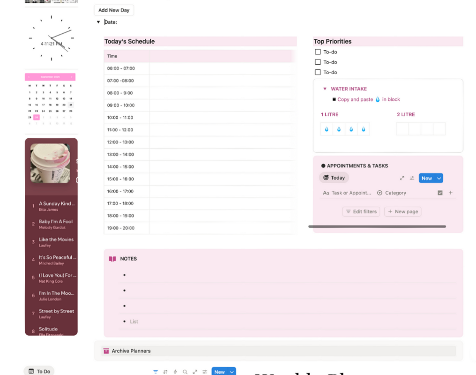
Task: Click the search icon near the New button
Action: [x=185, y=371]
